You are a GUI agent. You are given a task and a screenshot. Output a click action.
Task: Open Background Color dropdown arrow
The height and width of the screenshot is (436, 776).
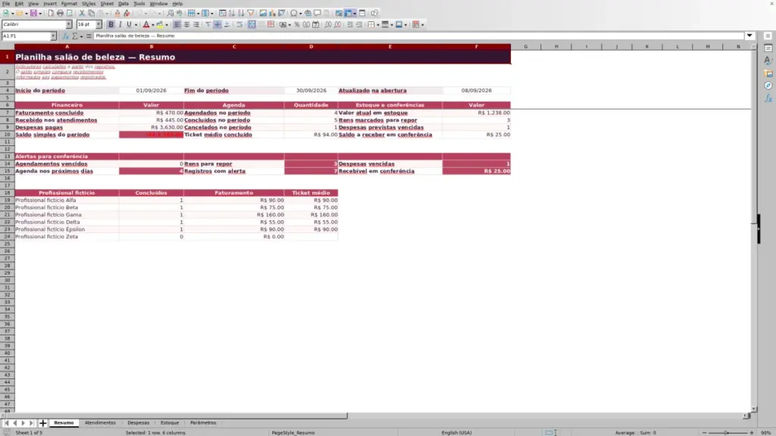[x=167, y=25]
